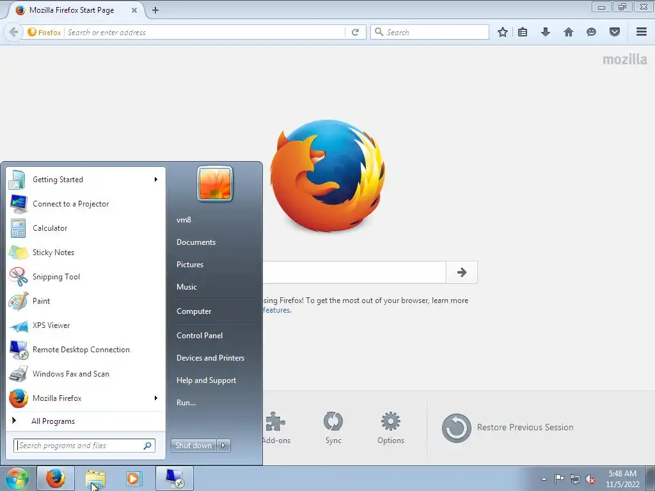Click the taskbar clock showing 5:48 AM

click(622, 479)
